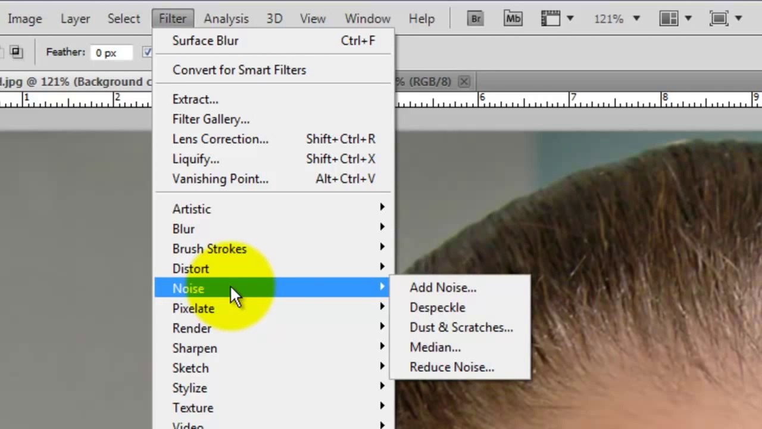Open Filter Gallery...

(273, 119)
